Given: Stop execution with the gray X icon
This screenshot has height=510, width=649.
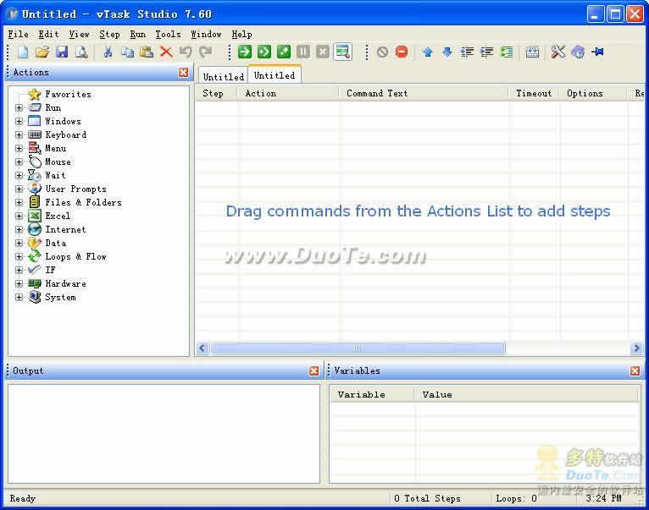Looking at the screenshot, I should pyautogui.click(x=323, y=52).
